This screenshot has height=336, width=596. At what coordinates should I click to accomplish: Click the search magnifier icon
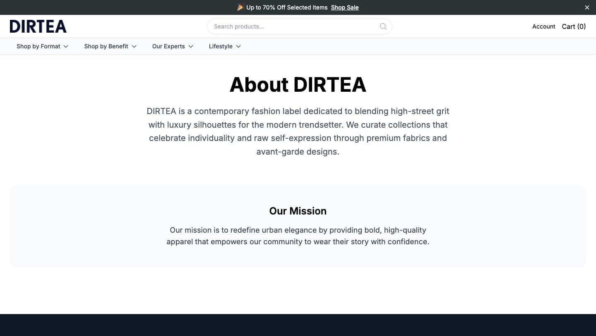(x=383, y=26)
